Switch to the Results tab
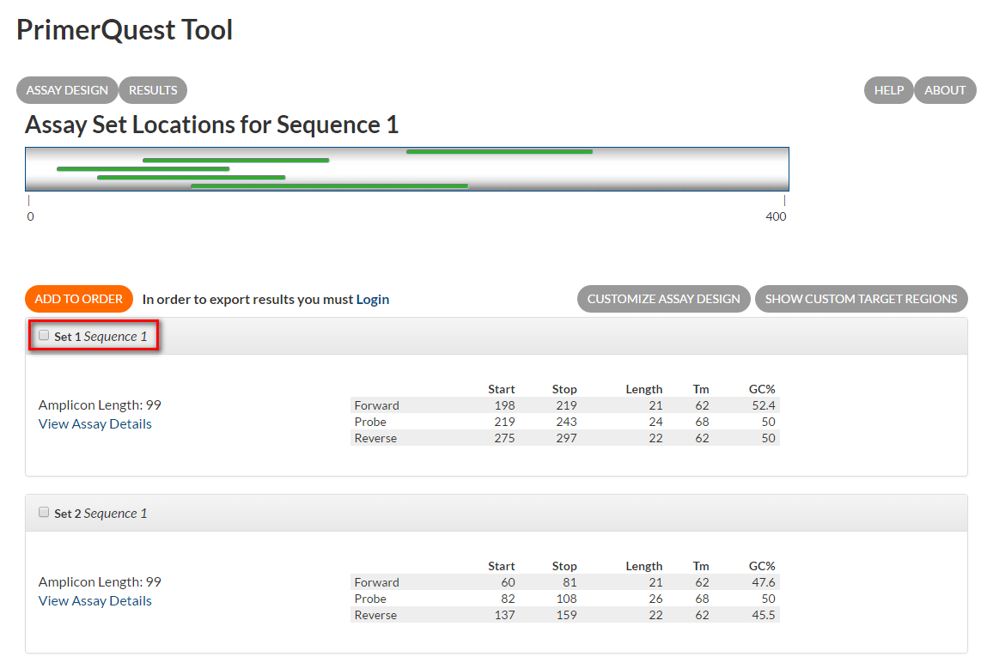 tap(153, 90)
